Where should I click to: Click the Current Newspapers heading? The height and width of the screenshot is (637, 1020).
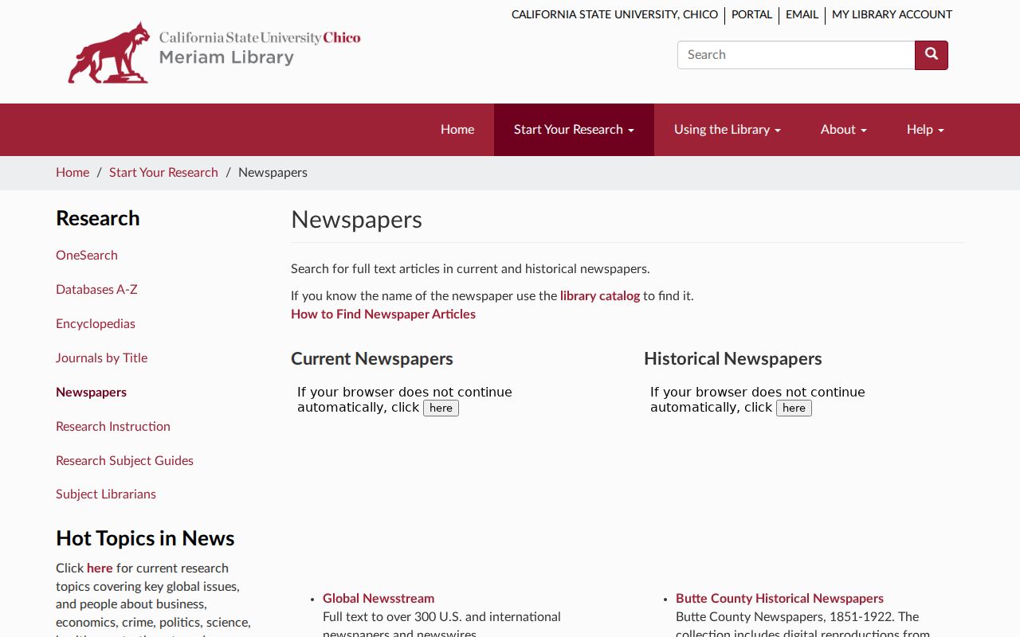[372, 359]
